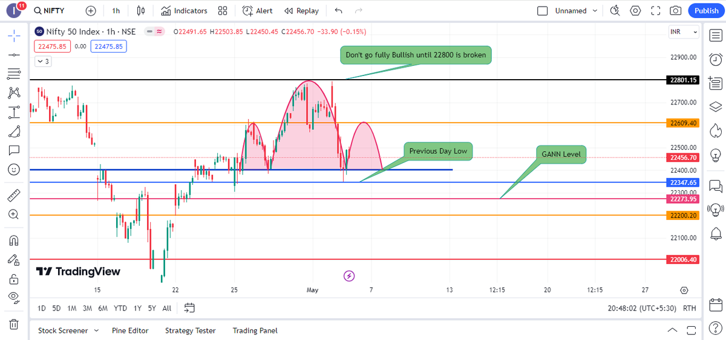The width and height of the screenshot is (726, 340).
Task: Open the alerts clock panel
Action: tap(716, 59)
